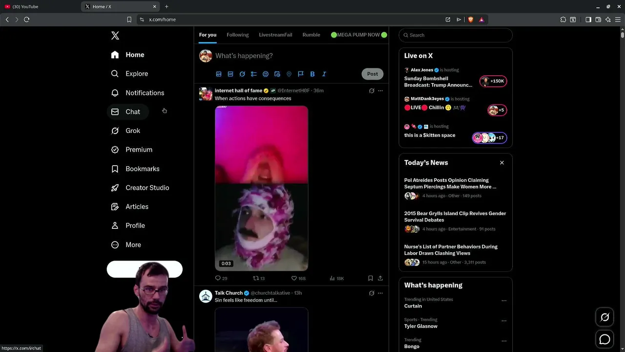Viewport: 625px width, 352px height.
Task: Bookmark the internet hall of fame post
Action: (x=370, y=278)
